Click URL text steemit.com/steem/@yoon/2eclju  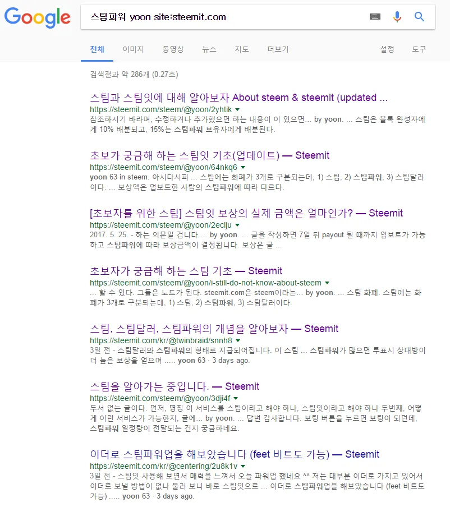click(161, 225)
